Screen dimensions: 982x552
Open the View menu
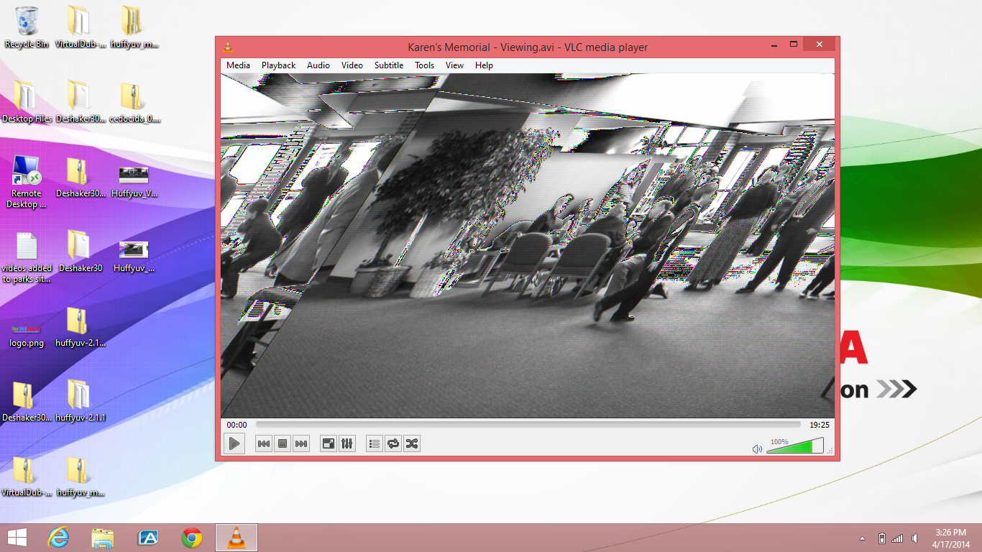pyautogui.click(x=454, y=65)
